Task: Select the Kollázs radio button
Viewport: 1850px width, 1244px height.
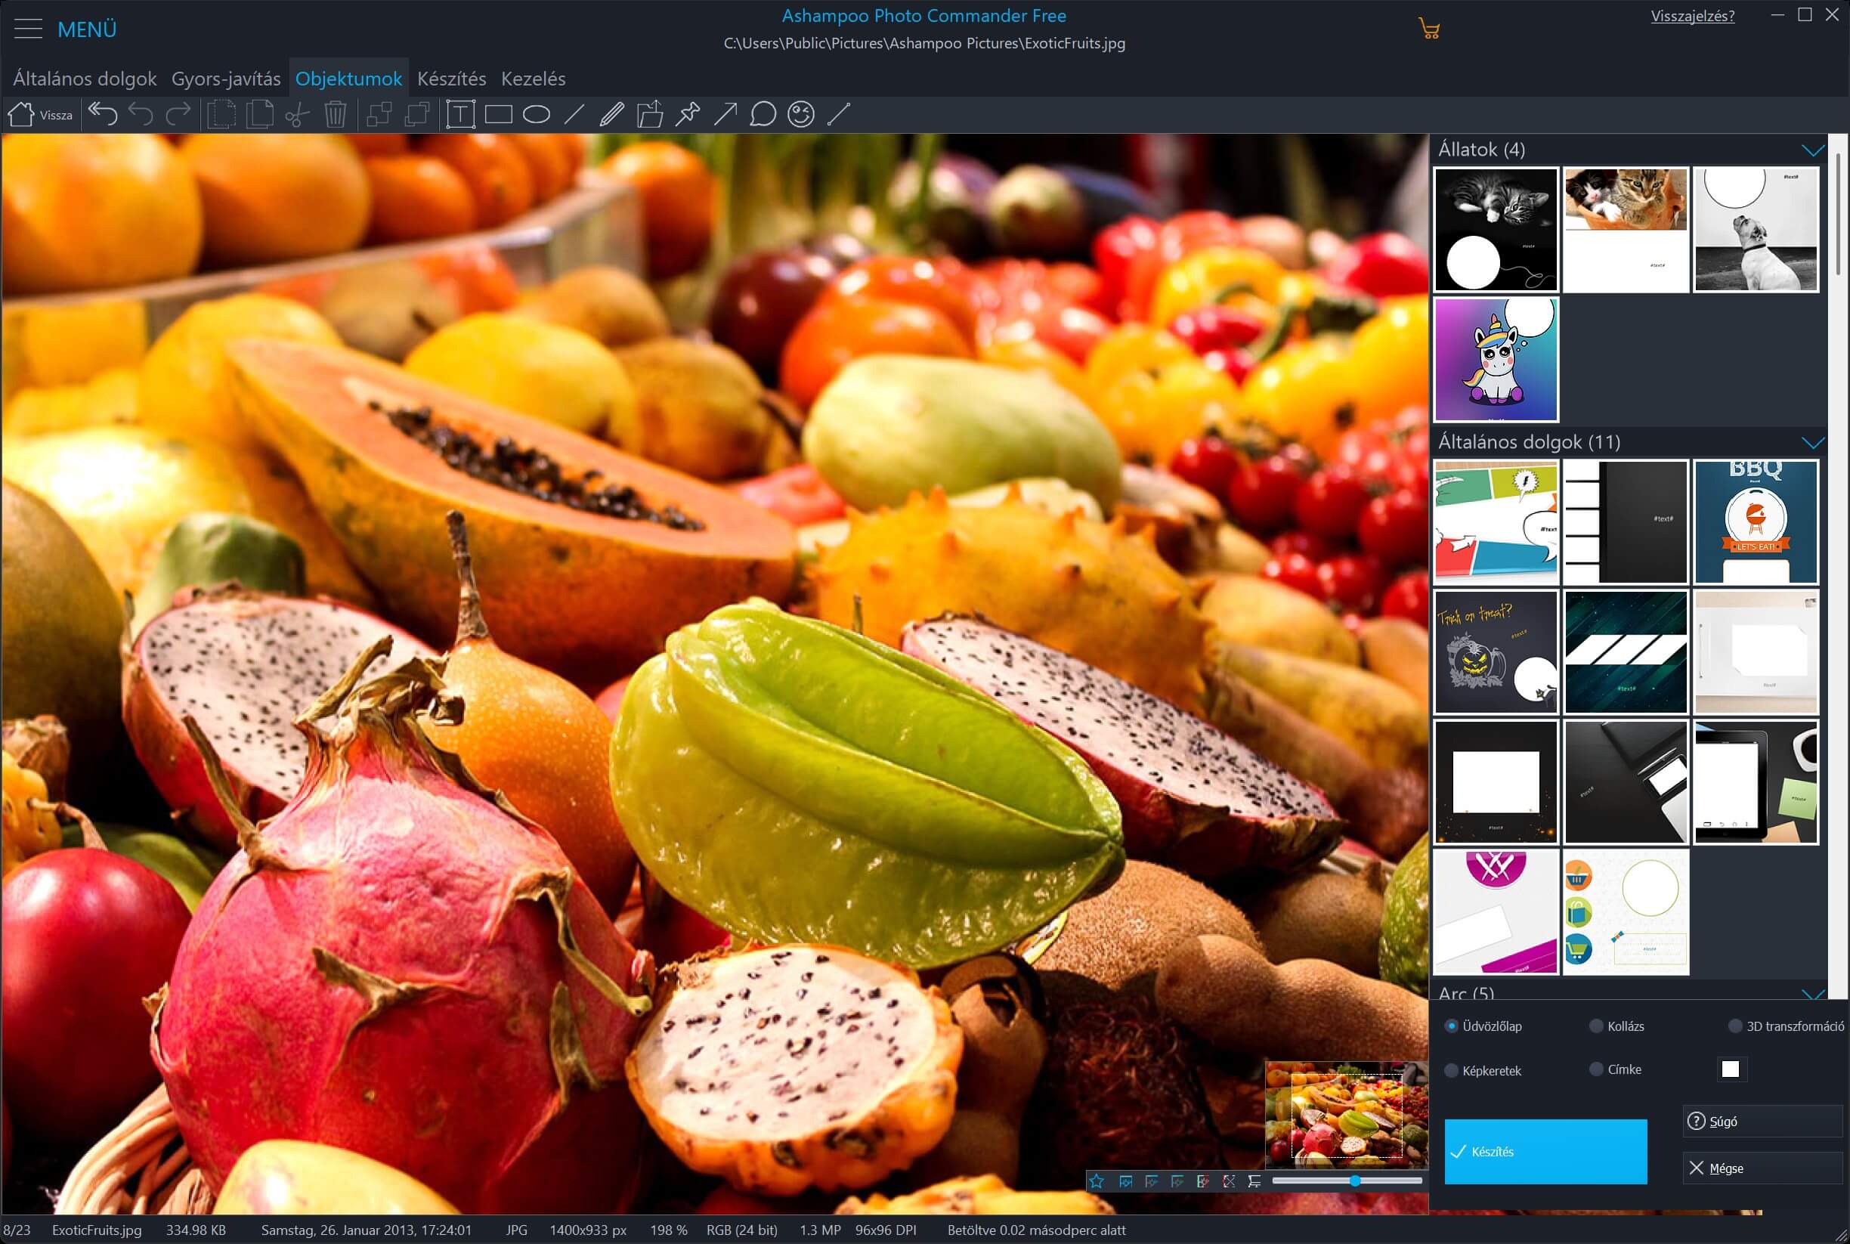Action: tap(1596, 1026)
